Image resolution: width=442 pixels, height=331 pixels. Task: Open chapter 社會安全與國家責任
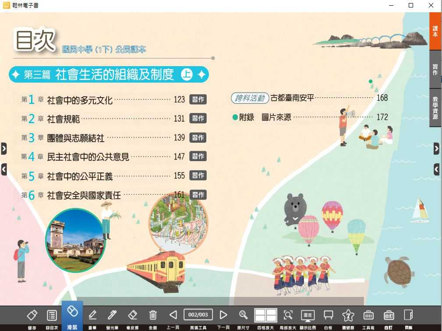(x=84, y=195)
